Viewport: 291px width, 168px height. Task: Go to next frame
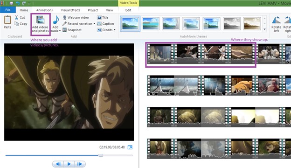click(x=80, y=164)
